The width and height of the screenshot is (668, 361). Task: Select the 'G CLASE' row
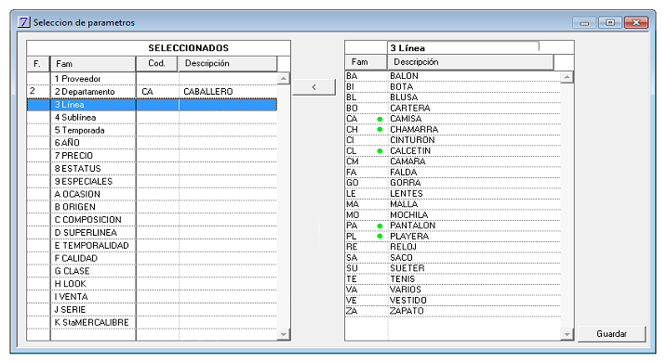152,271
